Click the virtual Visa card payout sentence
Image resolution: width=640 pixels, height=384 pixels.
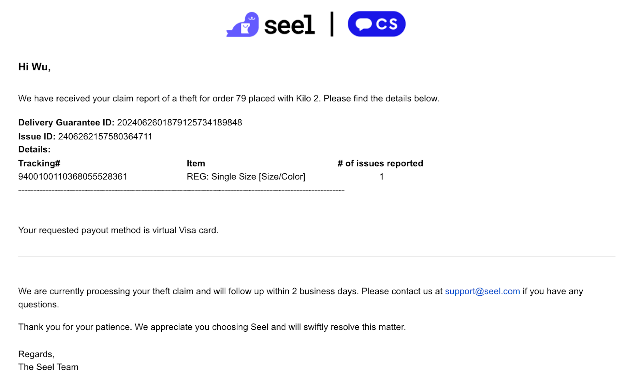118,230
